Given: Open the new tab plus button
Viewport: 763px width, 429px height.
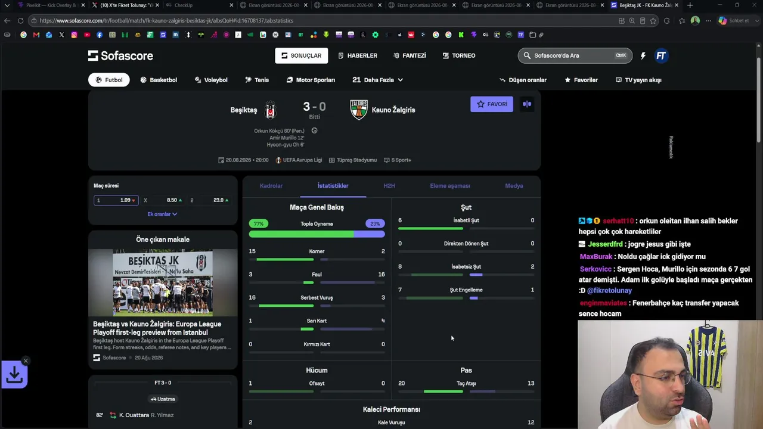Looking at the screenshot, I should pyautogui.click(x=690, y=5).
